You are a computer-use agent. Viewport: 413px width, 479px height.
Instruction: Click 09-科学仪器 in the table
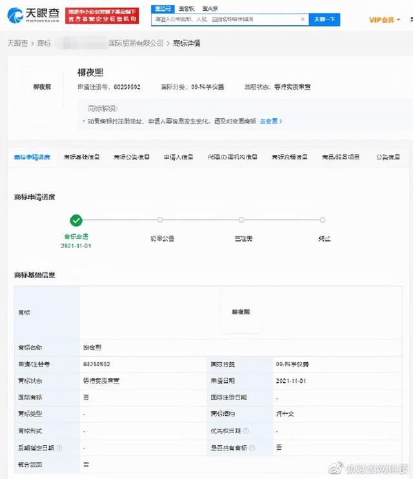[292, 364]
